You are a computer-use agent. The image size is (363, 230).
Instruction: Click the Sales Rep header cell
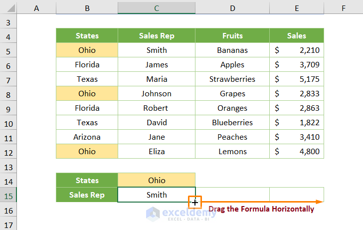[x=157, y=36]
